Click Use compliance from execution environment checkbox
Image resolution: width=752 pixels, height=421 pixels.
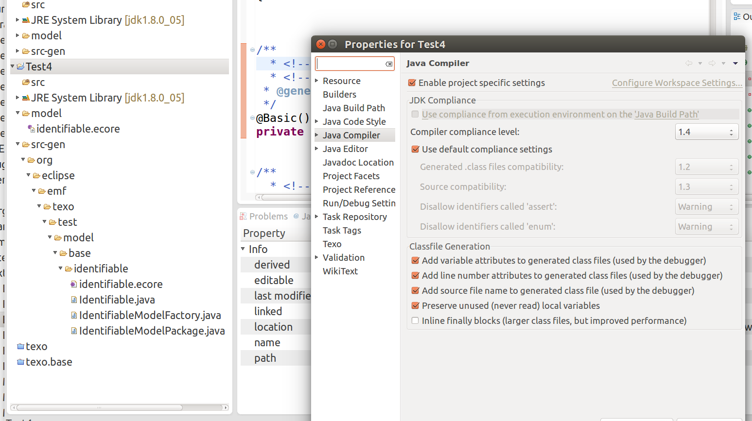(x=415, y=114)
